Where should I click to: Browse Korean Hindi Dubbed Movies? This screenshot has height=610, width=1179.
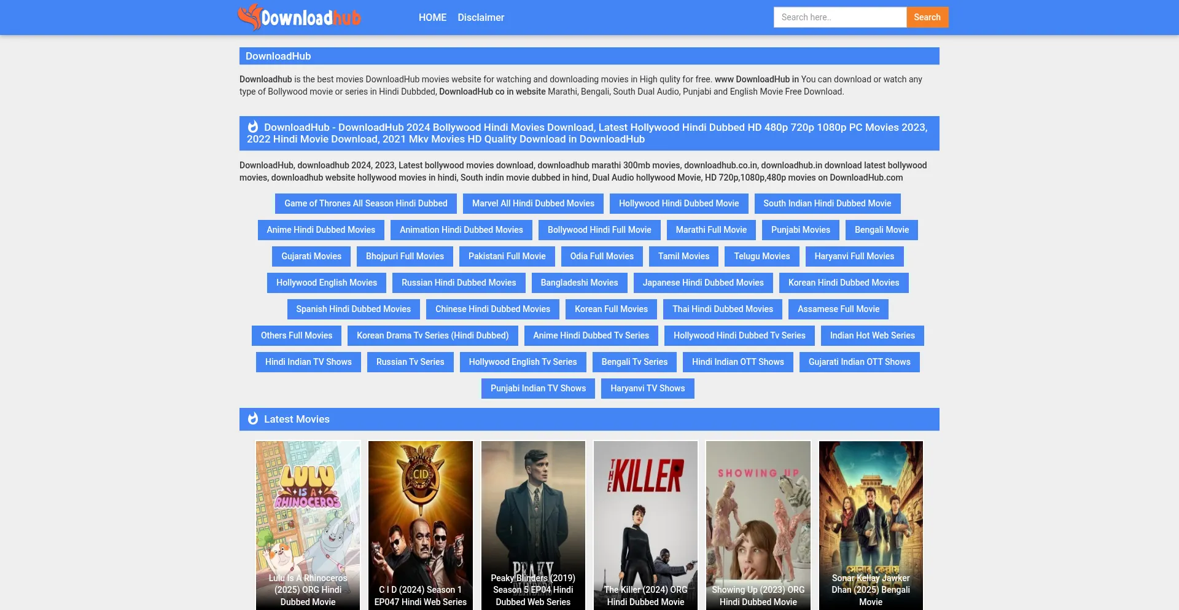(x=844, y=283)
